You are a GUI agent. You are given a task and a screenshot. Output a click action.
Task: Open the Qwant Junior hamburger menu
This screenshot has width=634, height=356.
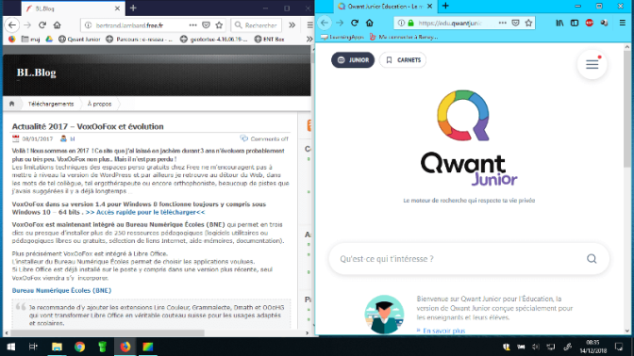coord(592,64)
